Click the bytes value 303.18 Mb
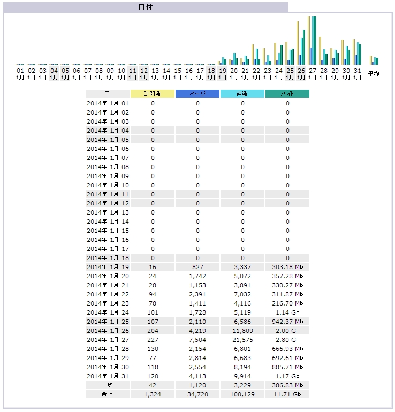 click(287, 267)
